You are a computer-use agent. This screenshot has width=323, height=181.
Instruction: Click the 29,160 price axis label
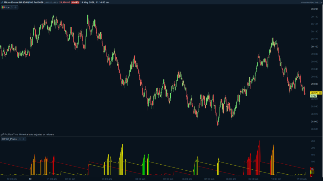point(314,24)
